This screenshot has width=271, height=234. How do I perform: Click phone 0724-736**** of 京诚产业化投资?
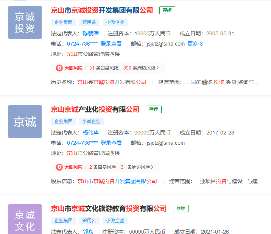[x=82, y=143]
